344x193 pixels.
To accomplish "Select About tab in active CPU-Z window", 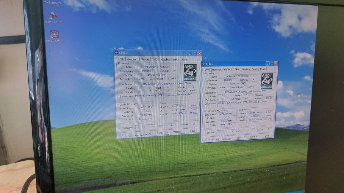I will click(x=262, y=69).
